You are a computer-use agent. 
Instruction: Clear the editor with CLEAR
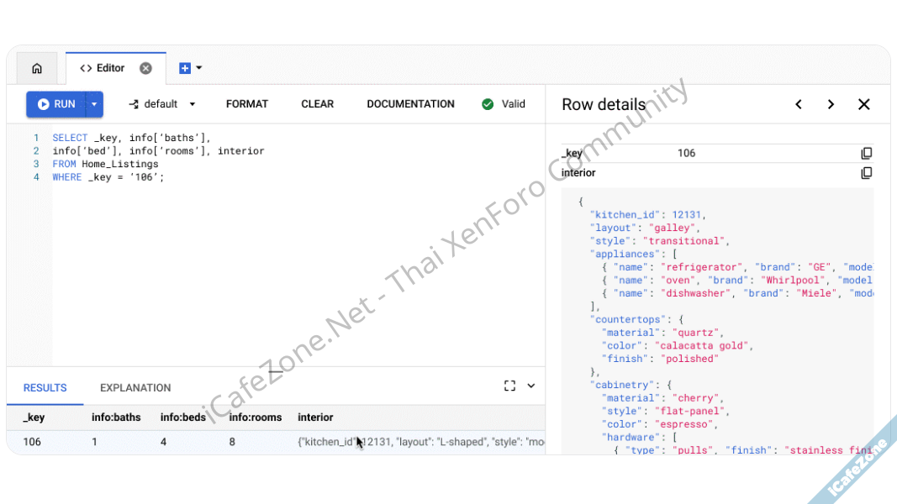click(317, 104)
